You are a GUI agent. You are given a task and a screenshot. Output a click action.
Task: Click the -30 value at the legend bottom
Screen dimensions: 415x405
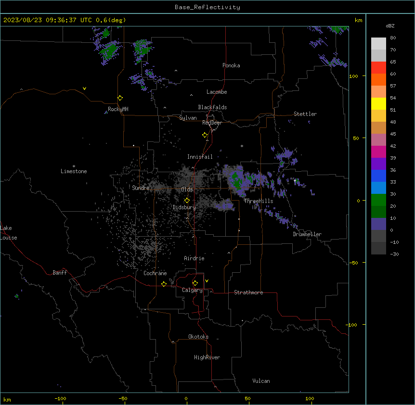[394, 254]
